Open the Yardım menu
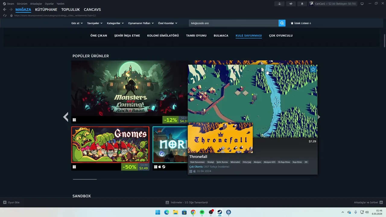386x217 pixels. pos(60,4)
